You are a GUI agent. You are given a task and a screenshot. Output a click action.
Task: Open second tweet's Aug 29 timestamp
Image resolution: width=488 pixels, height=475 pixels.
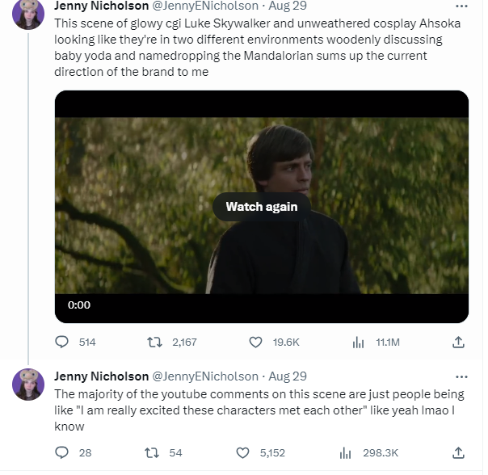tap(288, 376)
